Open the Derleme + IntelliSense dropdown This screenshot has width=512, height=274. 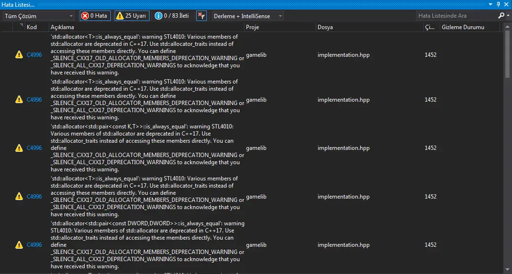click(x=248, y=16)
